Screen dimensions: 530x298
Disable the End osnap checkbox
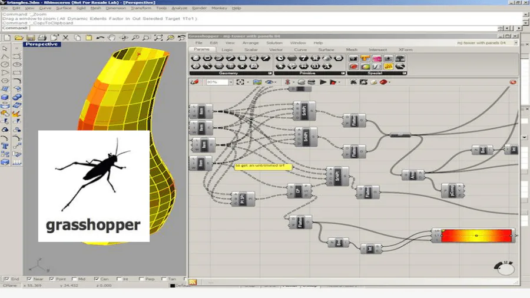tap(6, 279)
